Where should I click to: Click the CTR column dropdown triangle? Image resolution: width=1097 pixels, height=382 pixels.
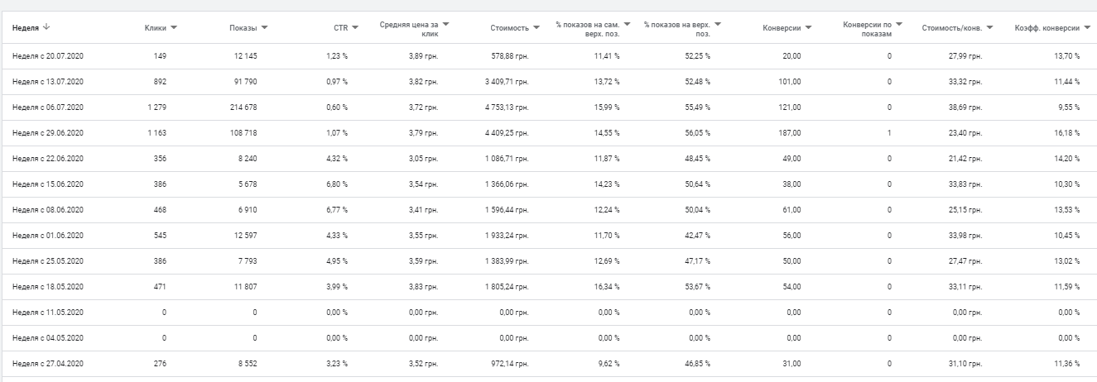355,28
